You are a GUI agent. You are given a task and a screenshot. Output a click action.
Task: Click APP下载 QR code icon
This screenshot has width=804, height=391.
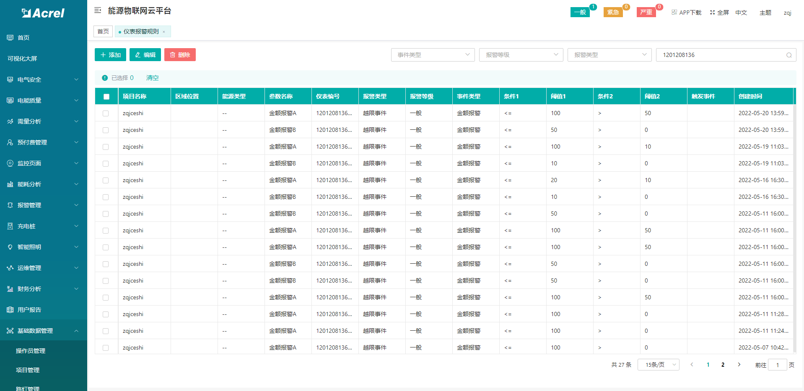coord(674,12)
